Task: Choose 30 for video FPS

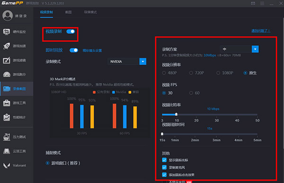Action: (167, 93)
